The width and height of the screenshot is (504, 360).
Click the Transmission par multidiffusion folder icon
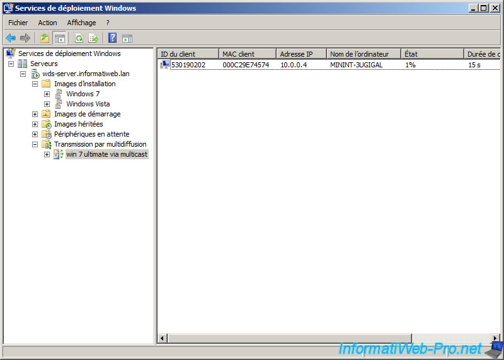click(47, 145)
